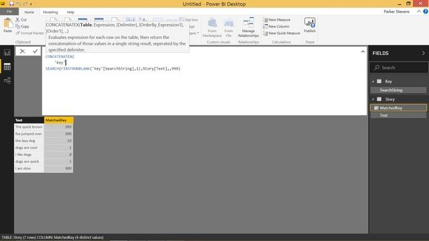
Task: Select the MatchedKey field
Action: coord(398,108)
